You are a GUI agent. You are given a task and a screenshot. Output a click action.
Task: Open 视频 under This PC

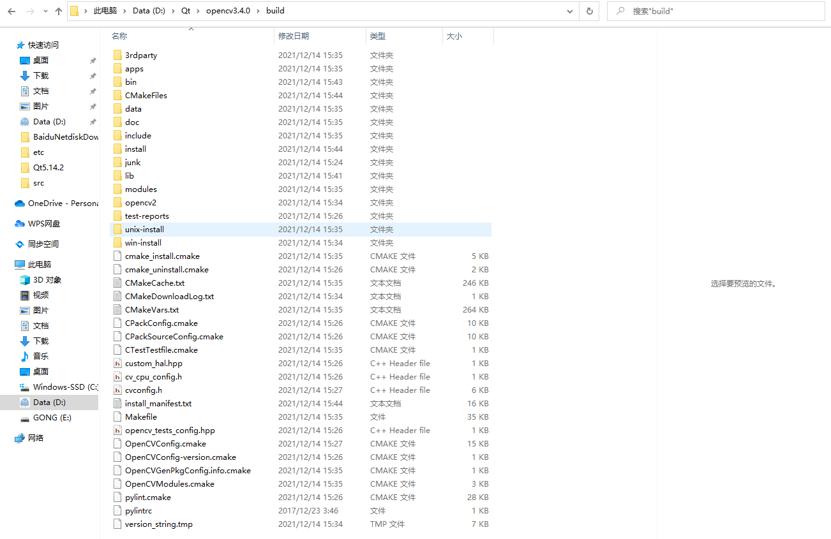(x=41, y=295)
